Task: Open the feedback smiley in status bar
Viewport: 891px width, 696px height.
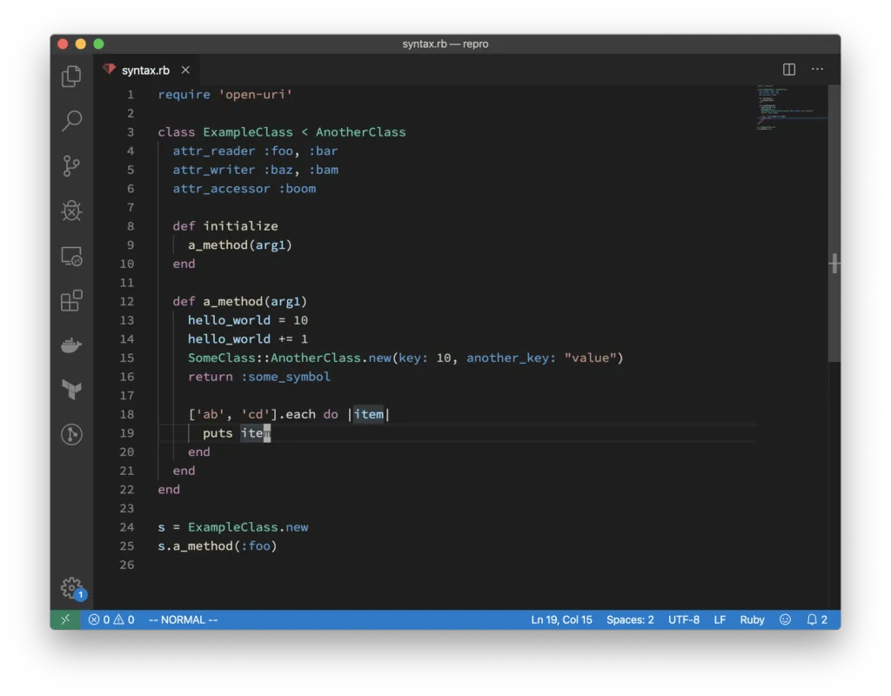Action: click(x=785, y=619)
